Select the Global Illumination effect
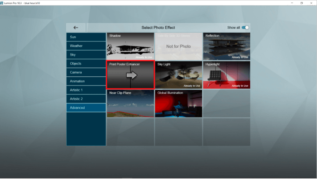Image resolution: width=317 pixels, height=179 pixels. coord(179,103)
